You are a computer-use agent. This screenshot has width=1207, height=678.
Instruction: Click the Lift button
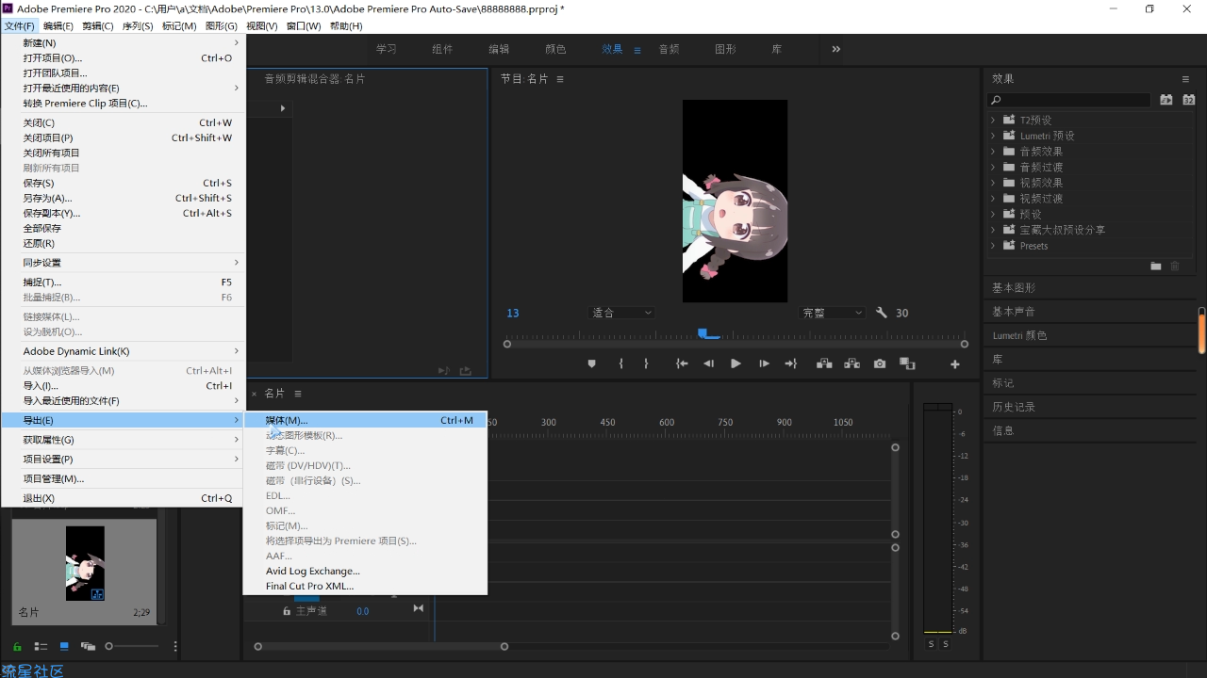(x=824, y=363)
